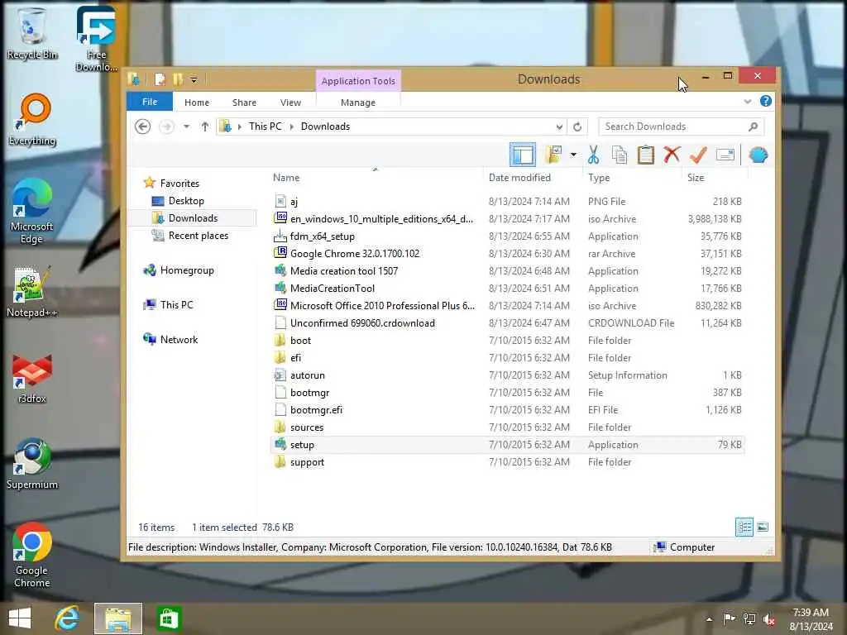Click Favorites heading in navigation pane
The width and height of the screenshot is (847, 635).
point(179,183)
